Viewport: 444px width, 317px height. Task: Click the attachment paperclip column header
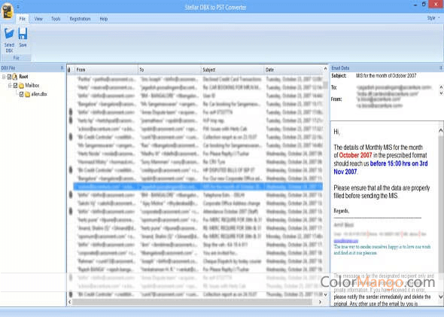(x=69, y=70)
